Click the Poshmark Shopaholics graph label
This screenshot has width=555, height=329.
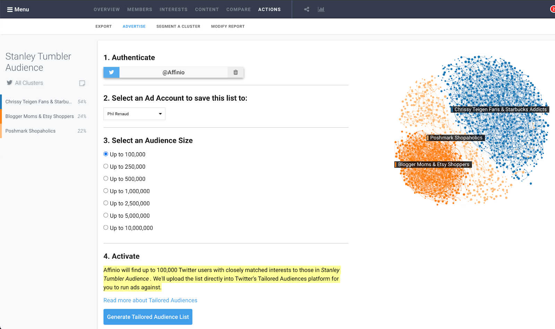(x=456, y=138)
